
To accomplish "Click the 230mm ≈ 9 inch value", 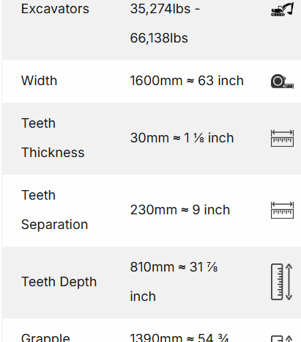I will (x=180, y=210).
